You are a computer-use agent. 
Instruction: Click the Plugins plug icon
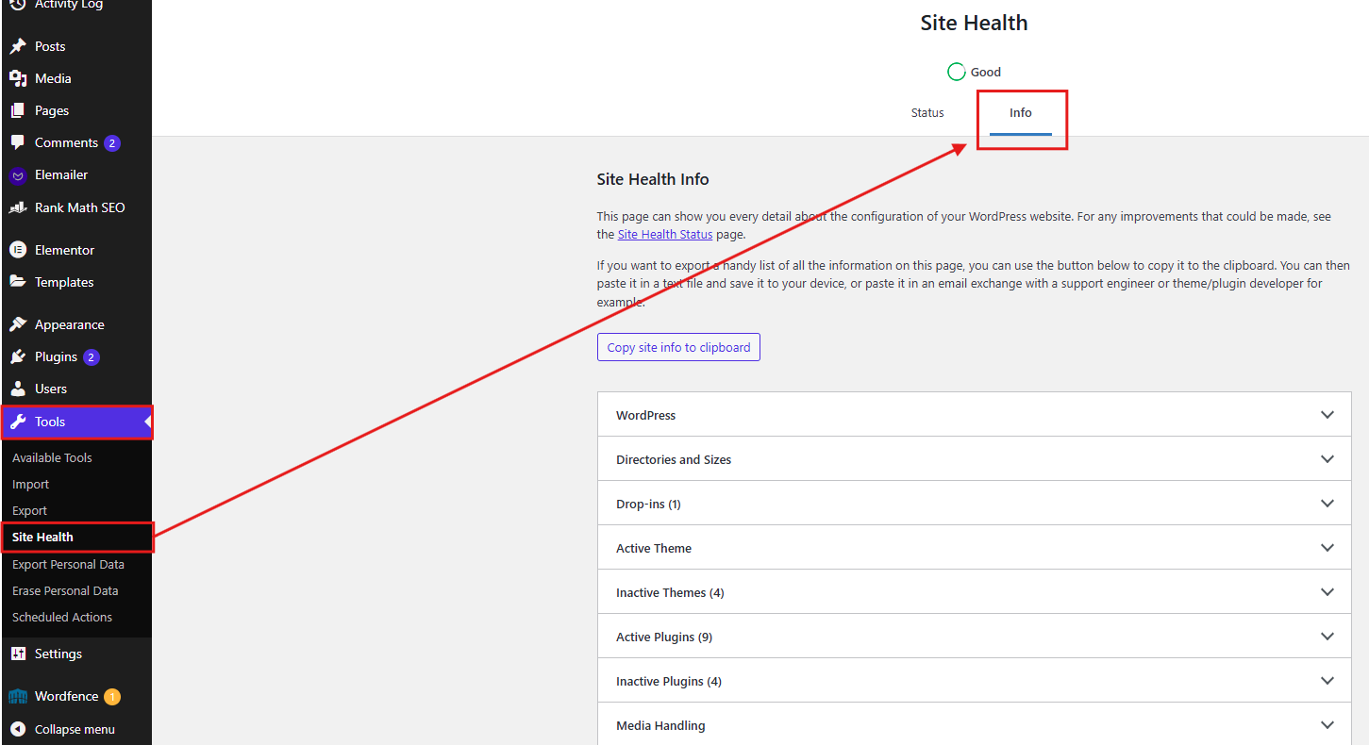click(17, 357)
